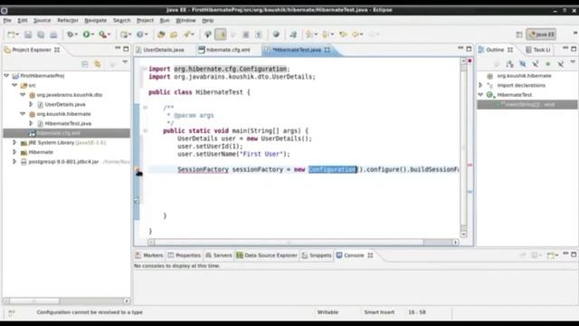
Task: Open the Navigate menu
Action: click(95, 20)
